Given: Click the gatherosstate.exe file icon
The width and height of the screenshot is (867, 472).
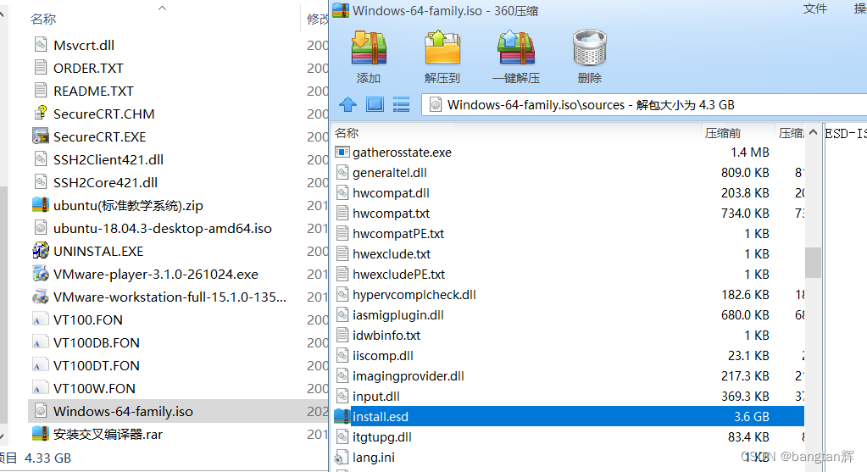Looking at the screenshot, I should tap(342, 152).
